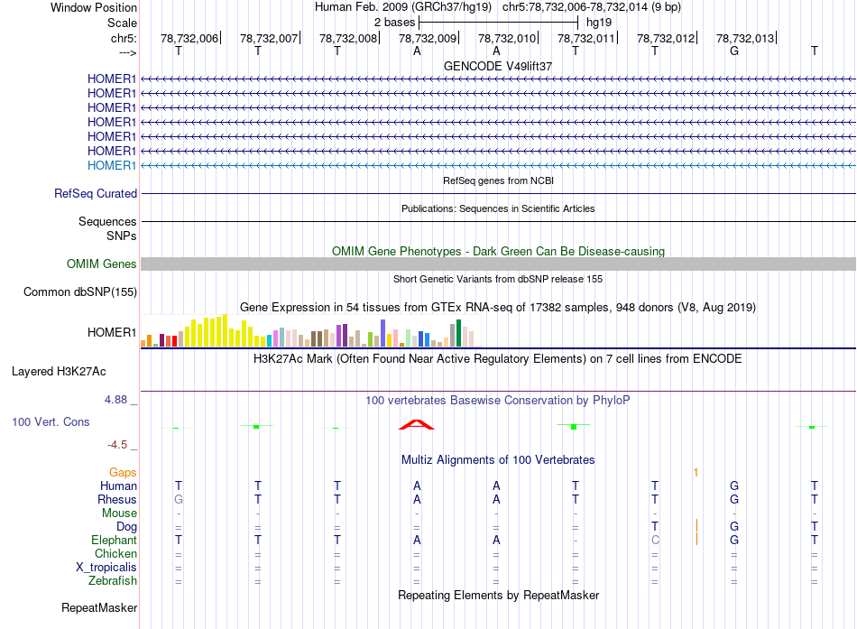Click the red PhyloP conservation peak

(417, 424)
